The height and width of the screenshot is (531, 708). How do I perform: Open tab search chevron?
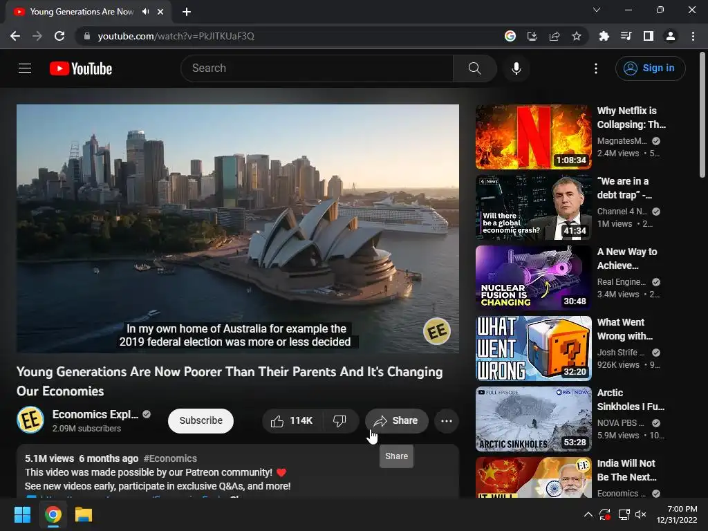point(597,10)
